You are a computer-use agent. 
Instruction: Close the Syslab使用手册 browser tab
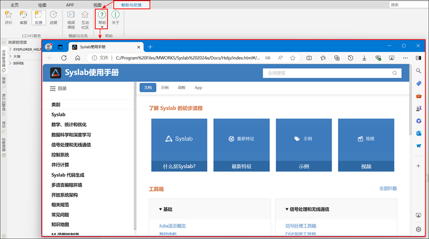[138, 47]
